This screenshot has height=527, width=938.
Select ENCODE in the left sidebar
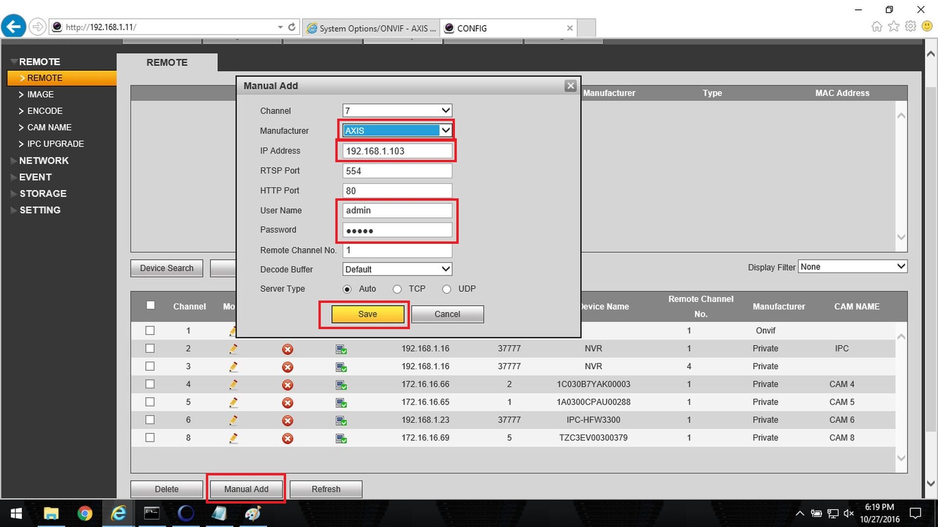click(x=44, y=111)
